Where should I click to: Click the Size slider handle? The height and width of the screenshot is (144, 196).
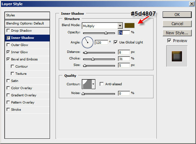point(85,66)
